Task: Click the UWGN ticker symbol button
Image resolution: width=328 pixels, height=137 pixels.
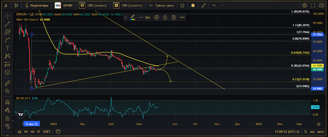Action: point(65,6)
